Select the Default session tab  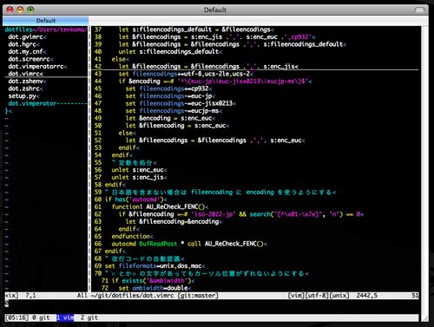pyautogui.click(x=46, y=21)
